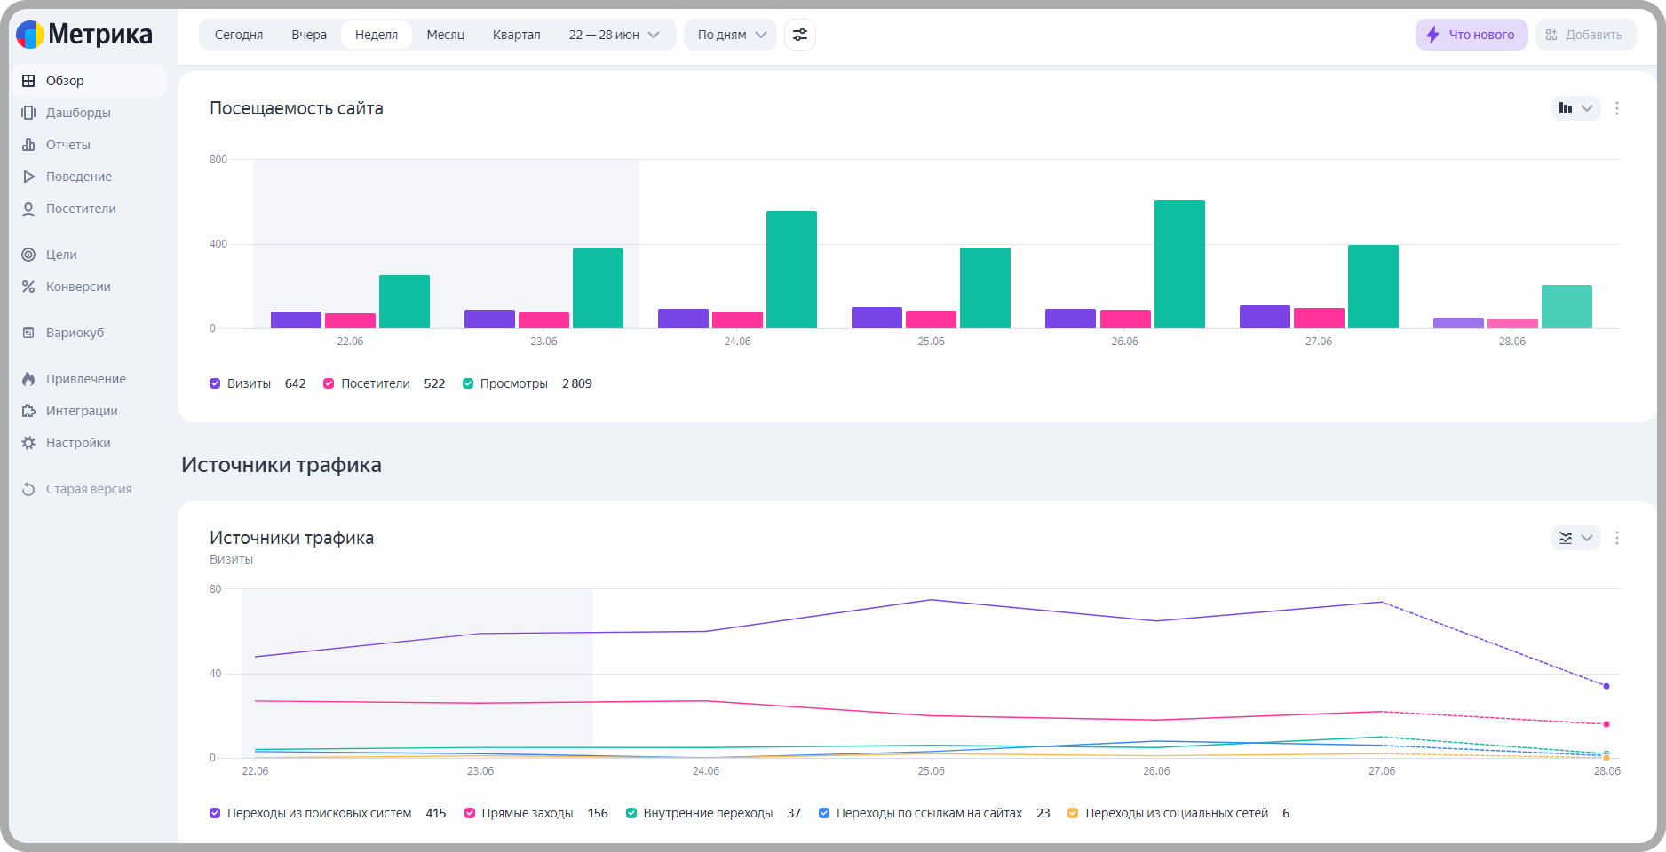This screenshot has width=1666, height=852.
Task: Click the Посетители person icon
Action: click(x=28, y=209)
